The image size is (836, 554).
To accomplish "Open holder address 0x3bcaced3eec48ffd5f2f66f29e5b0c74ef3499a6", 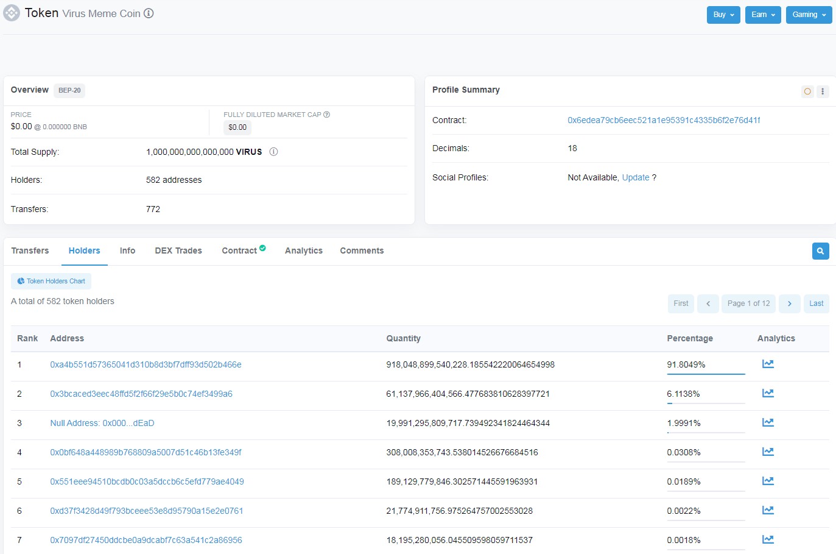I will tap(141, 394).
